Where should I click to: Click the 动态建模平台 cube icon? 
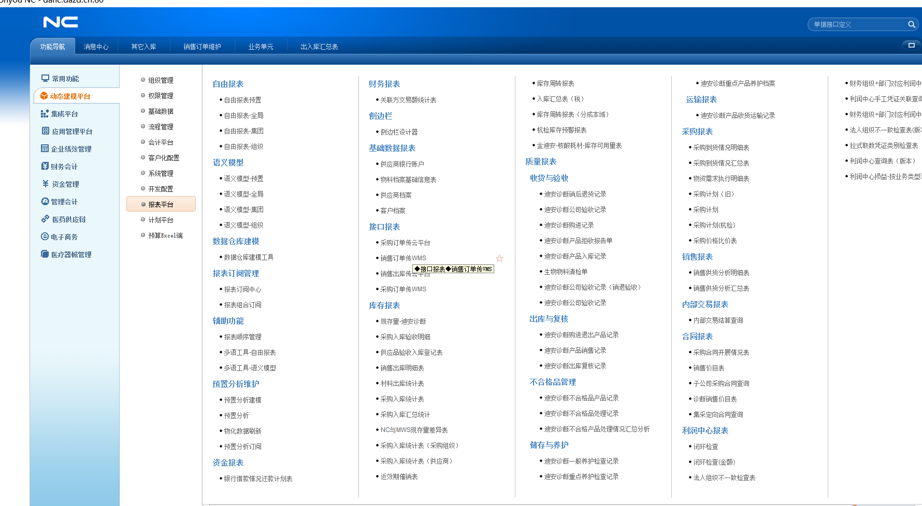[x=44, y=96]
